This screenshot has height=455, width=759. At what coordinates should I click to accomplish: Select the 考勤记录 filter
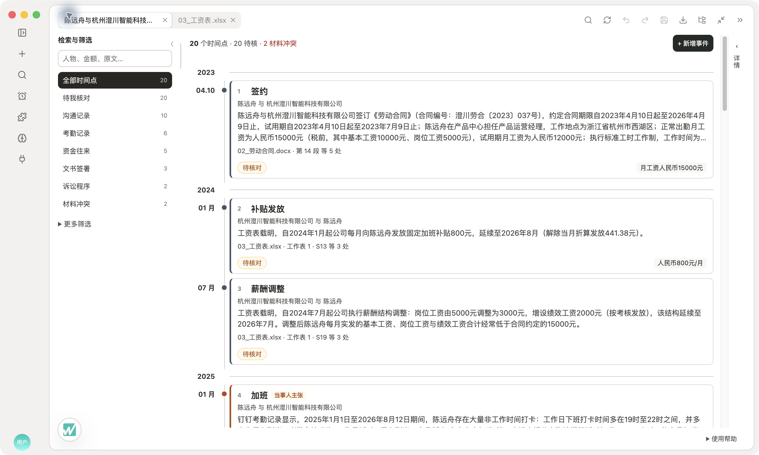(115, 133)
